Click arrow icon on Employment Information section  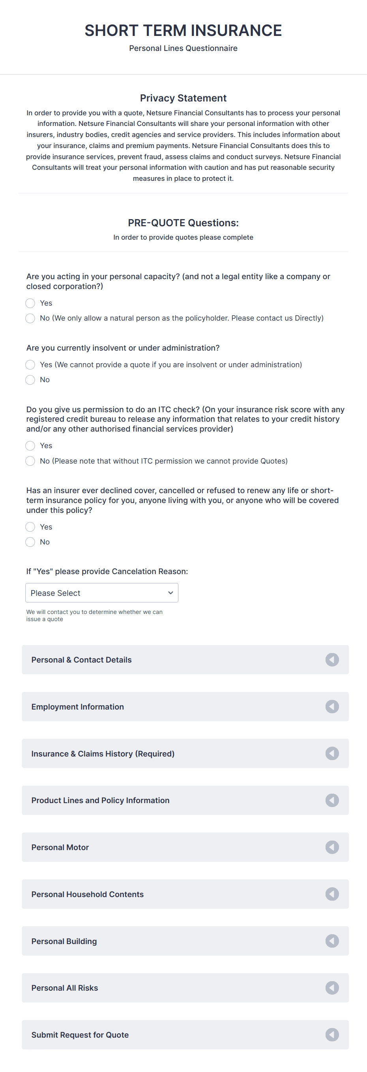(331, 707)
